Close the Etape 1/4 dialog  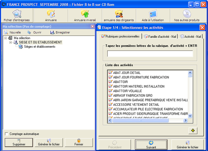(202, 27)
